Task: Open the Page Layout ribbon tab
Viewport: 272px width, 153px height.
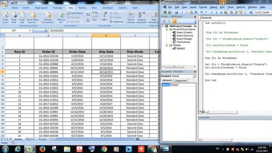Action: coord(41,8)
